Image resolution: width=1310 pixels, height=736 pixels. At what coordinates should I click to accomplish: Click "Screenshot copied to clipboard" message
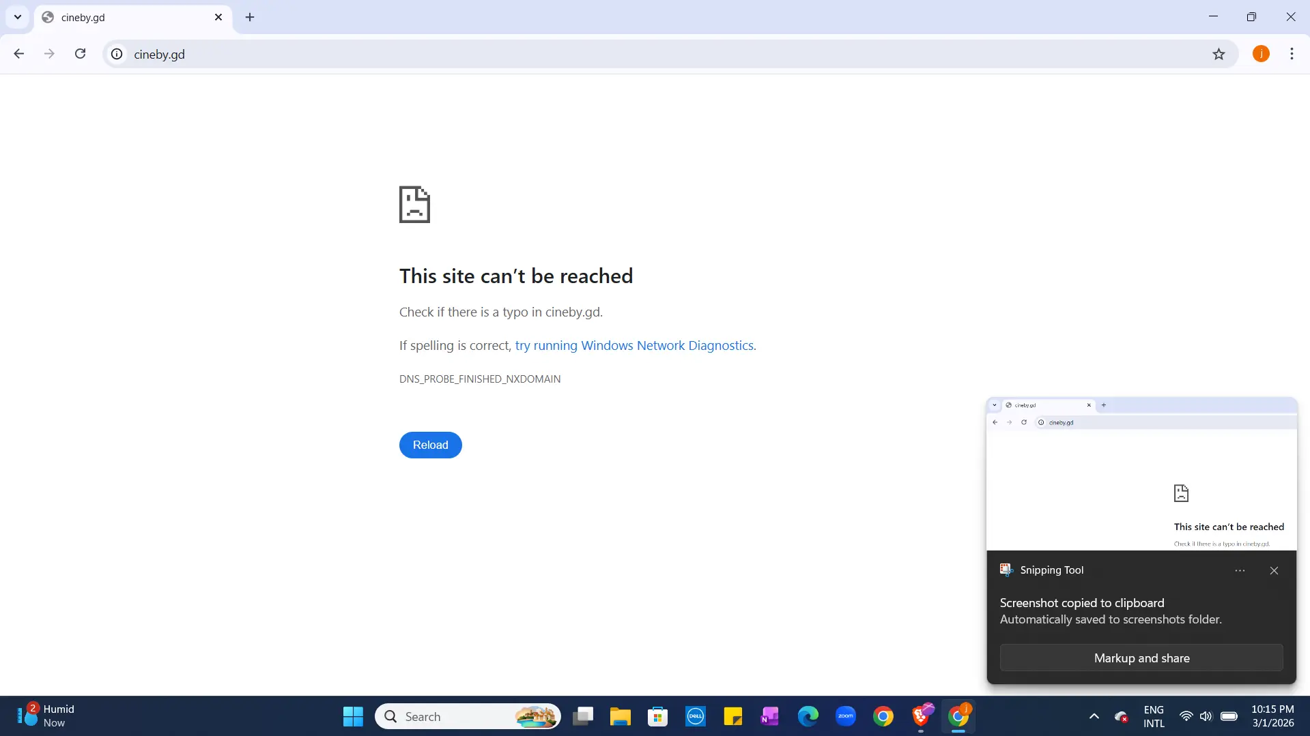pyautogui.click(x=1082, y=603)
